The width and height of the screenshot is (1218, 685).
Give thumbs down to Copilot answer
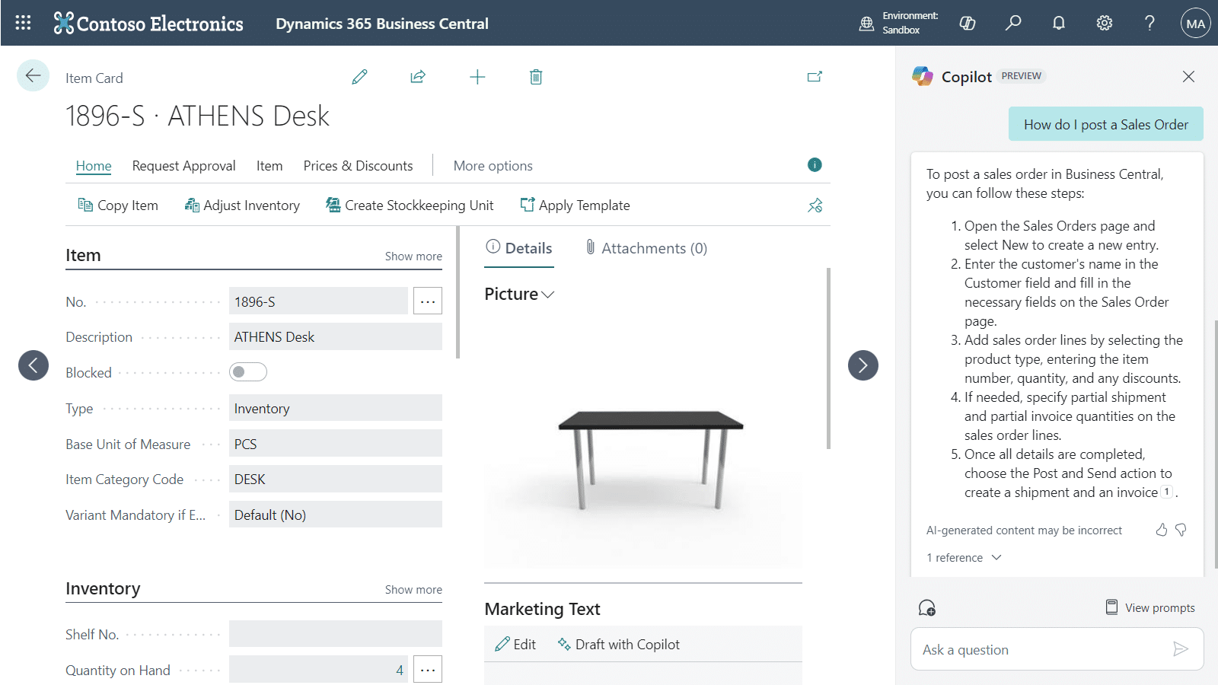[1181, 530]
